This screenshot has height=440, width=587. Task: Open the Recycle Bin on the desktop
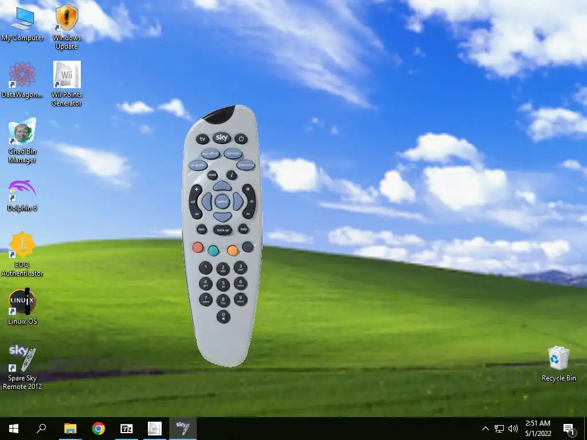pos(558,364)
